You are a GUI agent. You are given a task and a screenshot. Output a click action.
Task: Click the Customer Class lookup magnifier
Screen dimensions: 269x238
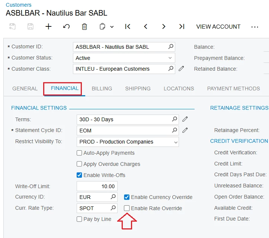[171, 68]
